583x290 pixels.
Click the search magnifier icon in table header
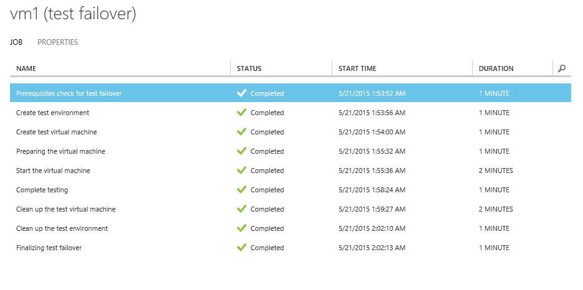(x=562, y=68)
